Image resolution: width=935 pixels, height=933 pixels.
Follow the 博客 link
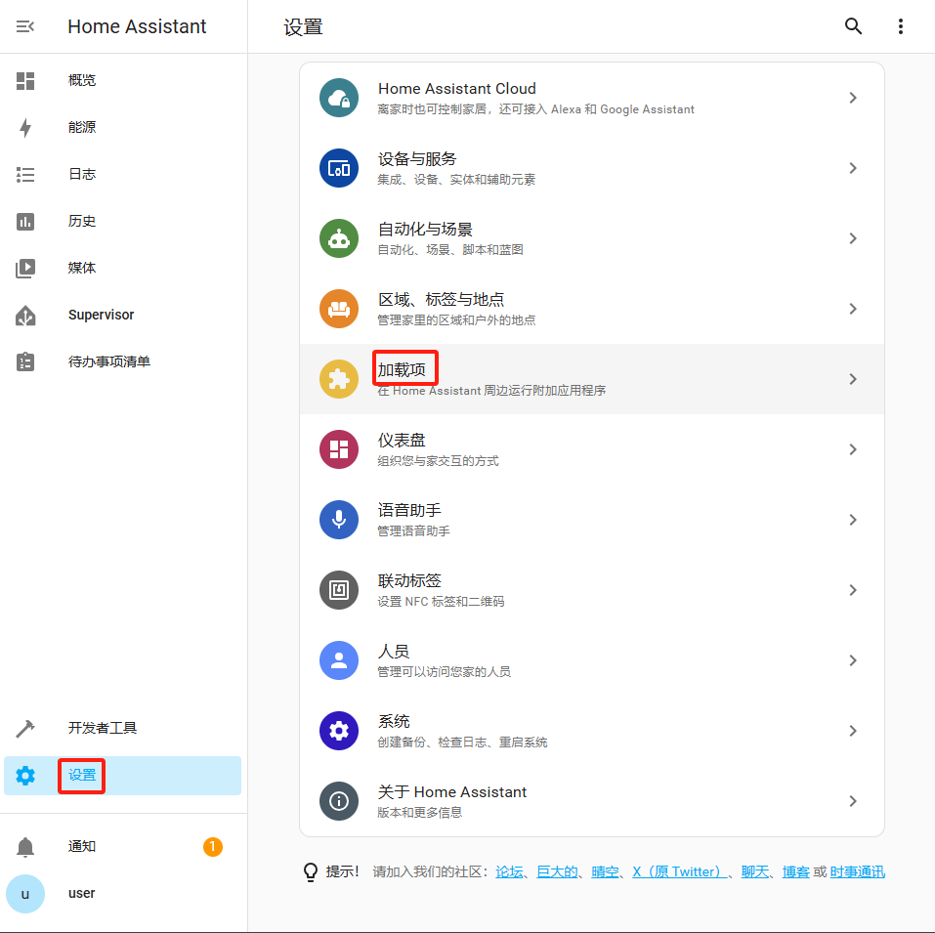[x=796, y=872]
